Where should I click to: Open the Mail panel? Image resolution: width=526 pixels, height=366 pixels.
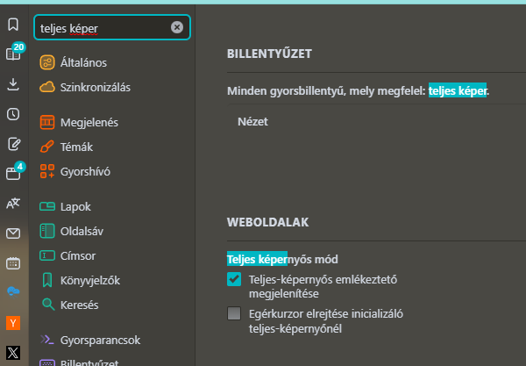click(x=13, y=233)
